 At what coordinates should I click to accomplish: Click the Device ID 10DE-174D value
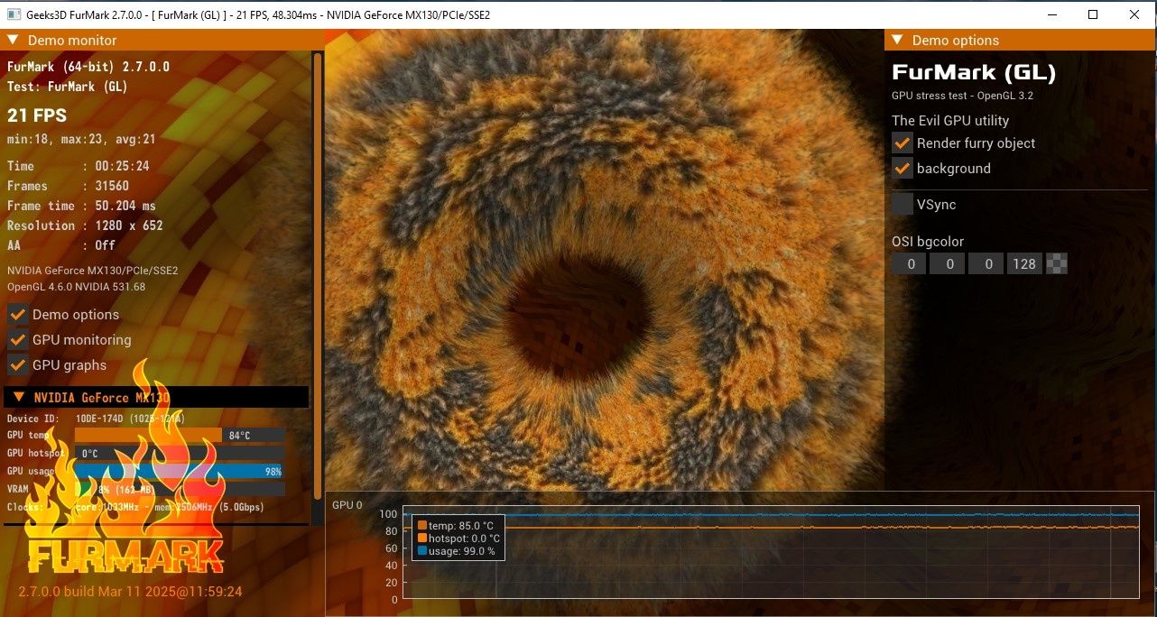(x=130, y=419)
